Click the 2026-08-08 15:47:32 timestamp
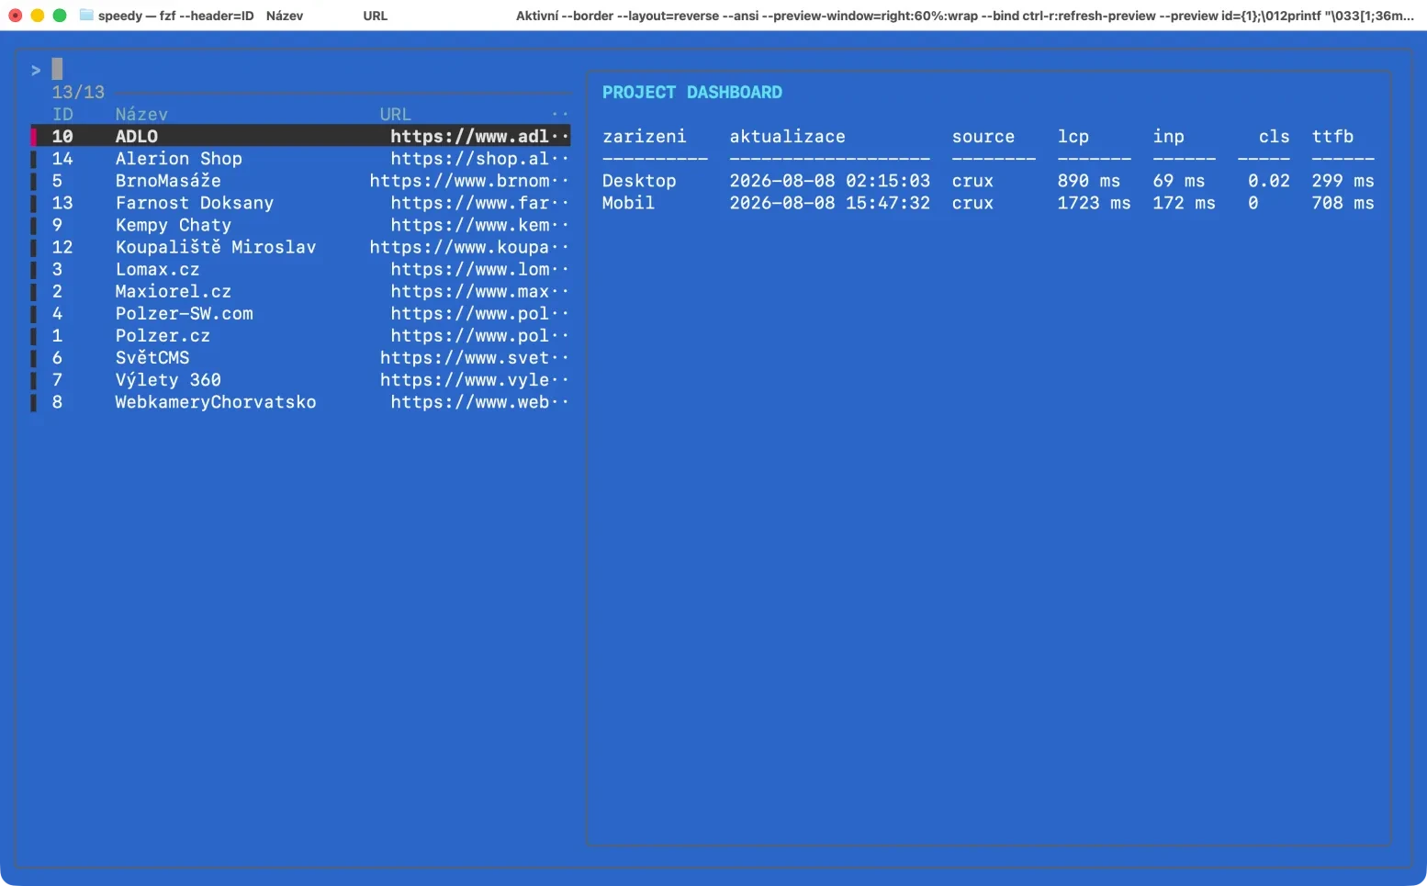This screenshot has height=886, width=1427. [829, 203]
